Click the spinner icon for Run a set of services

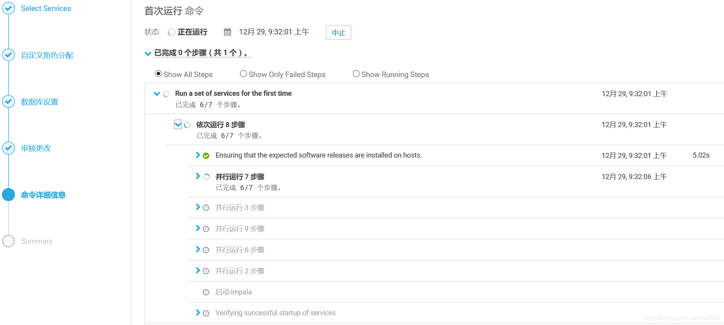[x=166, y=94]
